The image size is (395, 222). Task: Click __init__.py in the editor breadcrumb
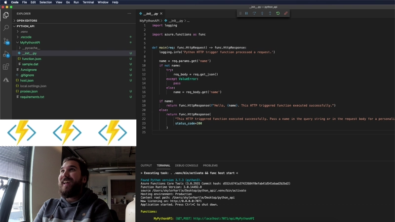(x=176, y=21)
